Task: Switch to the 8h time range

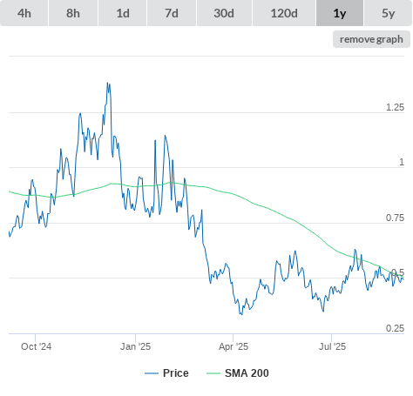Action: (73, 13)
